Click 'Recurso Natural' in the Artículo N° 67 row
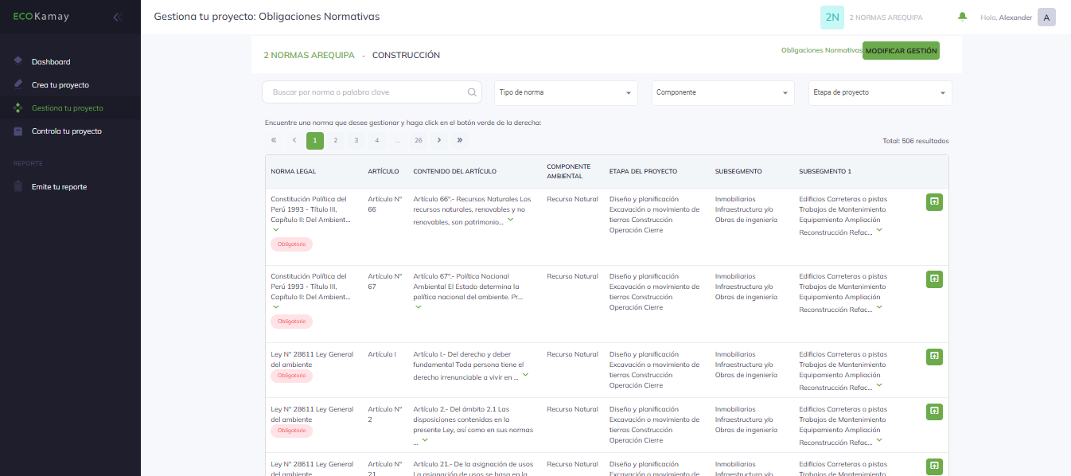 572,276
